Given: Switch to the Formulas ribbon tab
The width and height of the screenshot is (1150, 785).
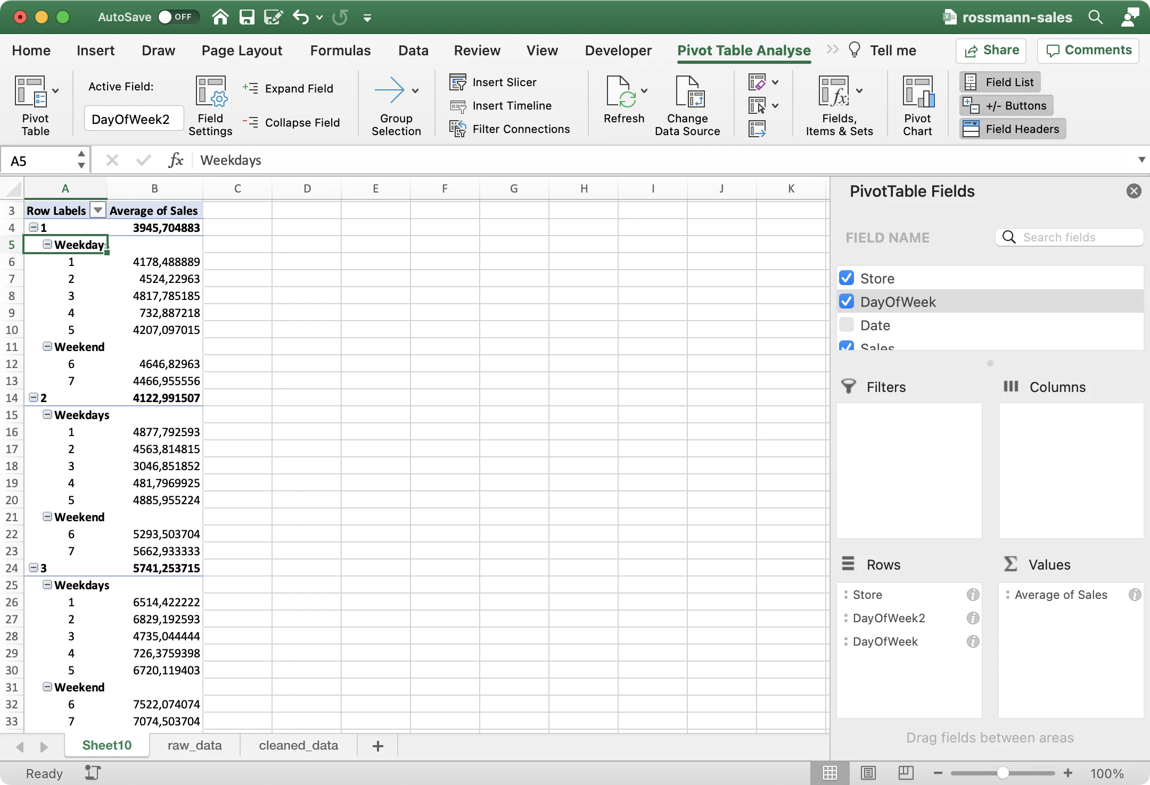Looking at the screenshot, I should tap(340, 50).
